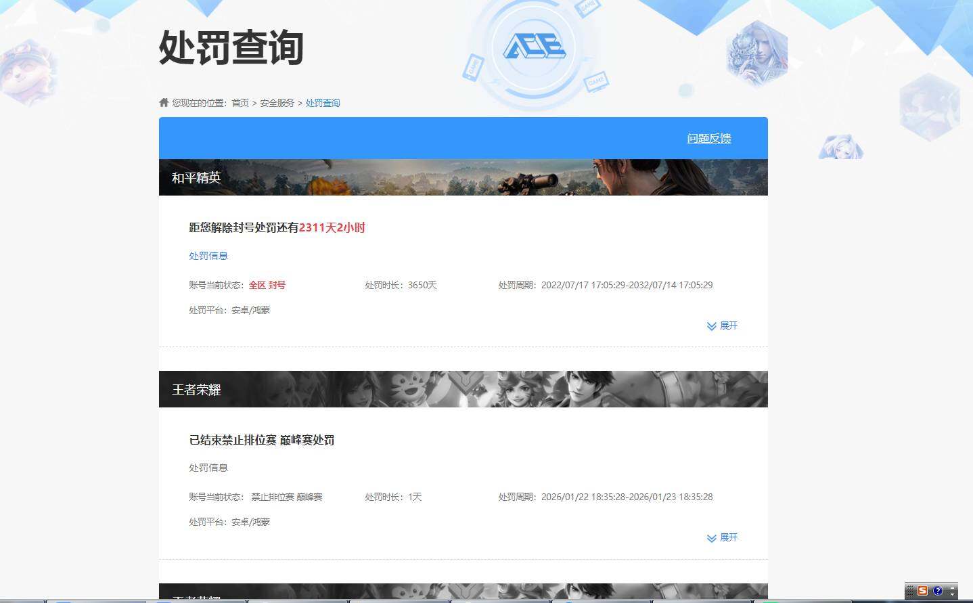973x603 pixels.
Task: Open the 问题反馈 feedback link
Action: [708, 138]
